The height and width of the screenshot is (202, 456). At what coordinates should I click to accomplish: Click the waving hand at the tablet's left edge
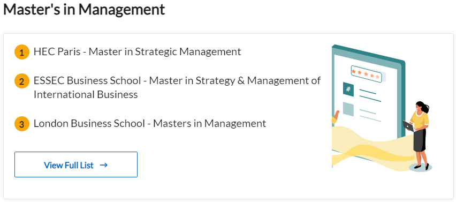(x=336, y=117)
